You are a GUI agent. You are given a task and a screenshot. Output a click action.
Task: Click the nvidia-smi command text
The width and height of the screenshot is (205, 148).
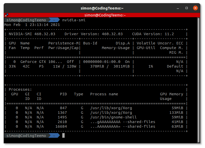pos(74,20)
